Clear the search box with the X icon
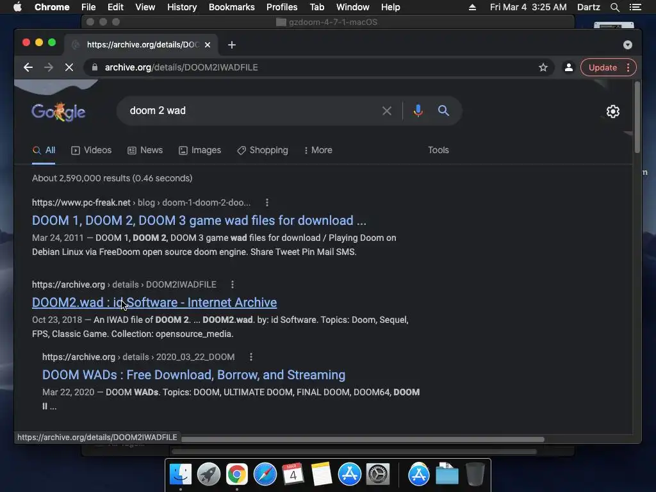Screen dimensions: 656x492 (387, 111)
